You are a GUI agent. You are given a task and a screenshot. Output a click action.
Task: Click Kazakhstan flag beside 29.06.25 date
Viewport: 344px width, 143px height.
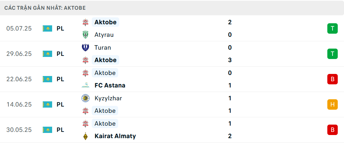click(47, 54)
